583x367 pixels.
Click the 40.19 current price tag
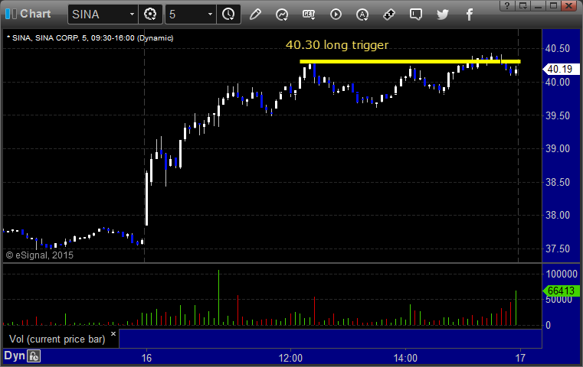[x=560, y=69]
